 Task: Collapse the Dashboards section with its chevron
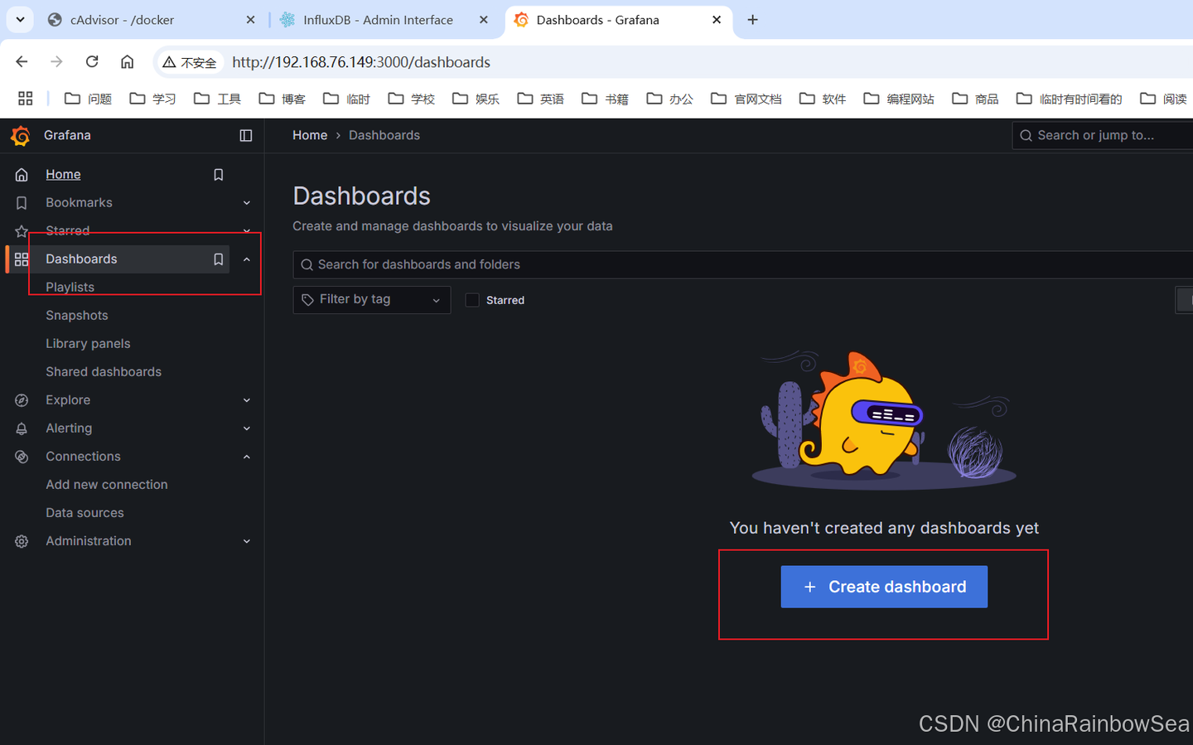point(246,259)
